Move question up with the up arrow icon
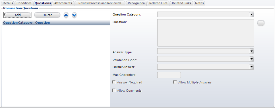275x108 pixels. pyautogui.click(x=66, y=15)
